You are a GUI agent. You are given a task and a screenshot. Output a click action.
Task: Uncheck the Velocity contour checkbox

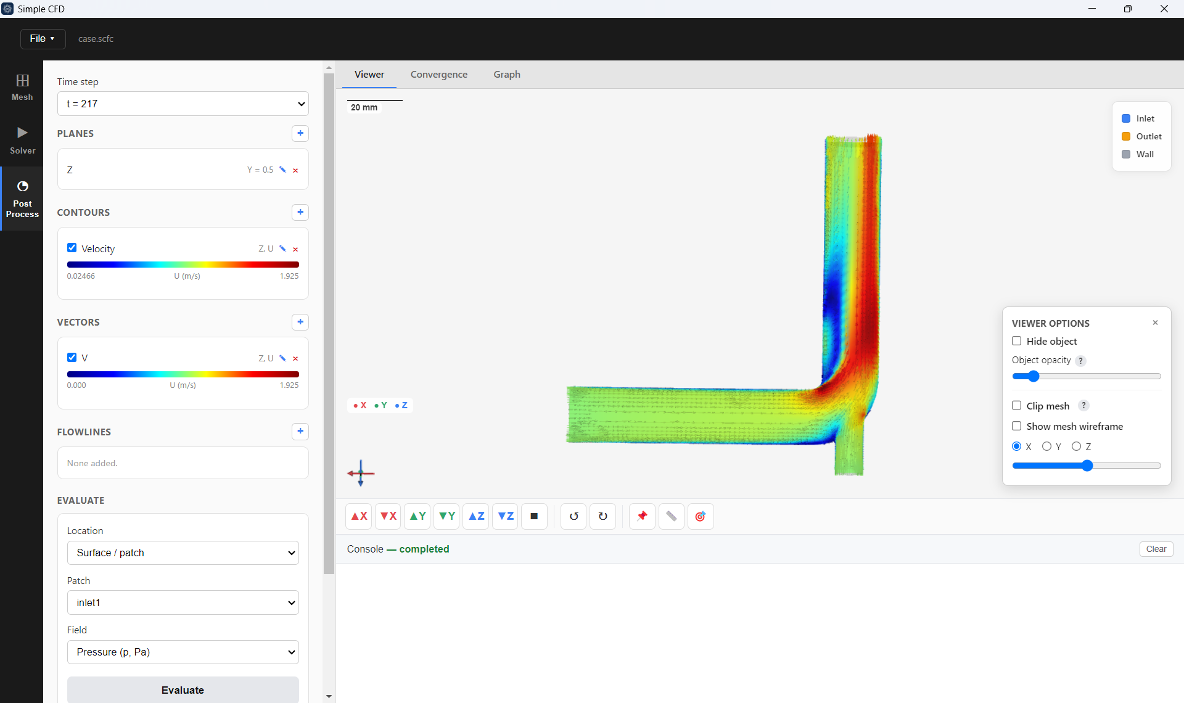coord(72,248)
